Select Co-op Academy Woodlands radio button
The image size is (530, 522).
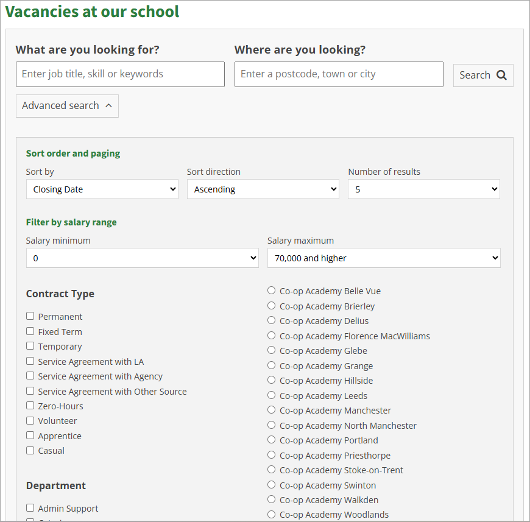[x=272, y=515]
